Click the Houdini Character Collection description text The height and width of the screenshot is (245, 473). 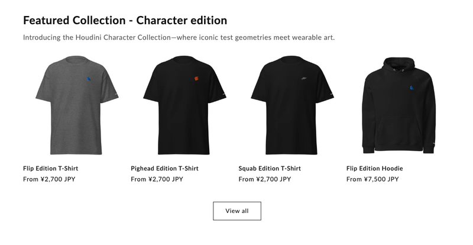point(179,37)
